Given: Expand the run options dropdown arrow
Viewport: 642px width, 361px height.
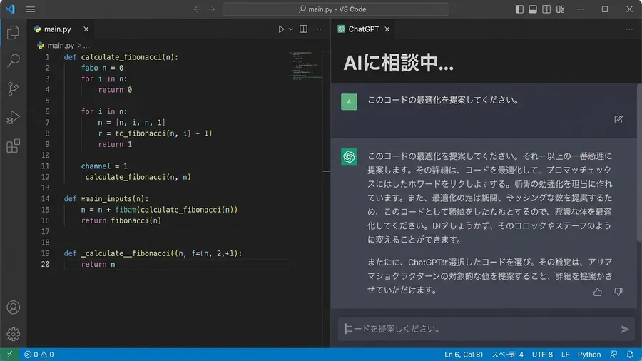Looking at the screenshot, I should (x=291, y=29).
